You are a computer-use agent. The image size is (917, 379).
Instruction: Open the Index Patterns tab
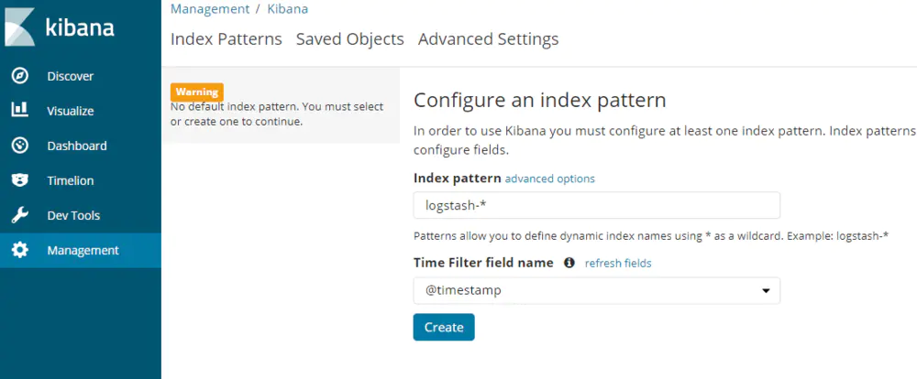226,39
